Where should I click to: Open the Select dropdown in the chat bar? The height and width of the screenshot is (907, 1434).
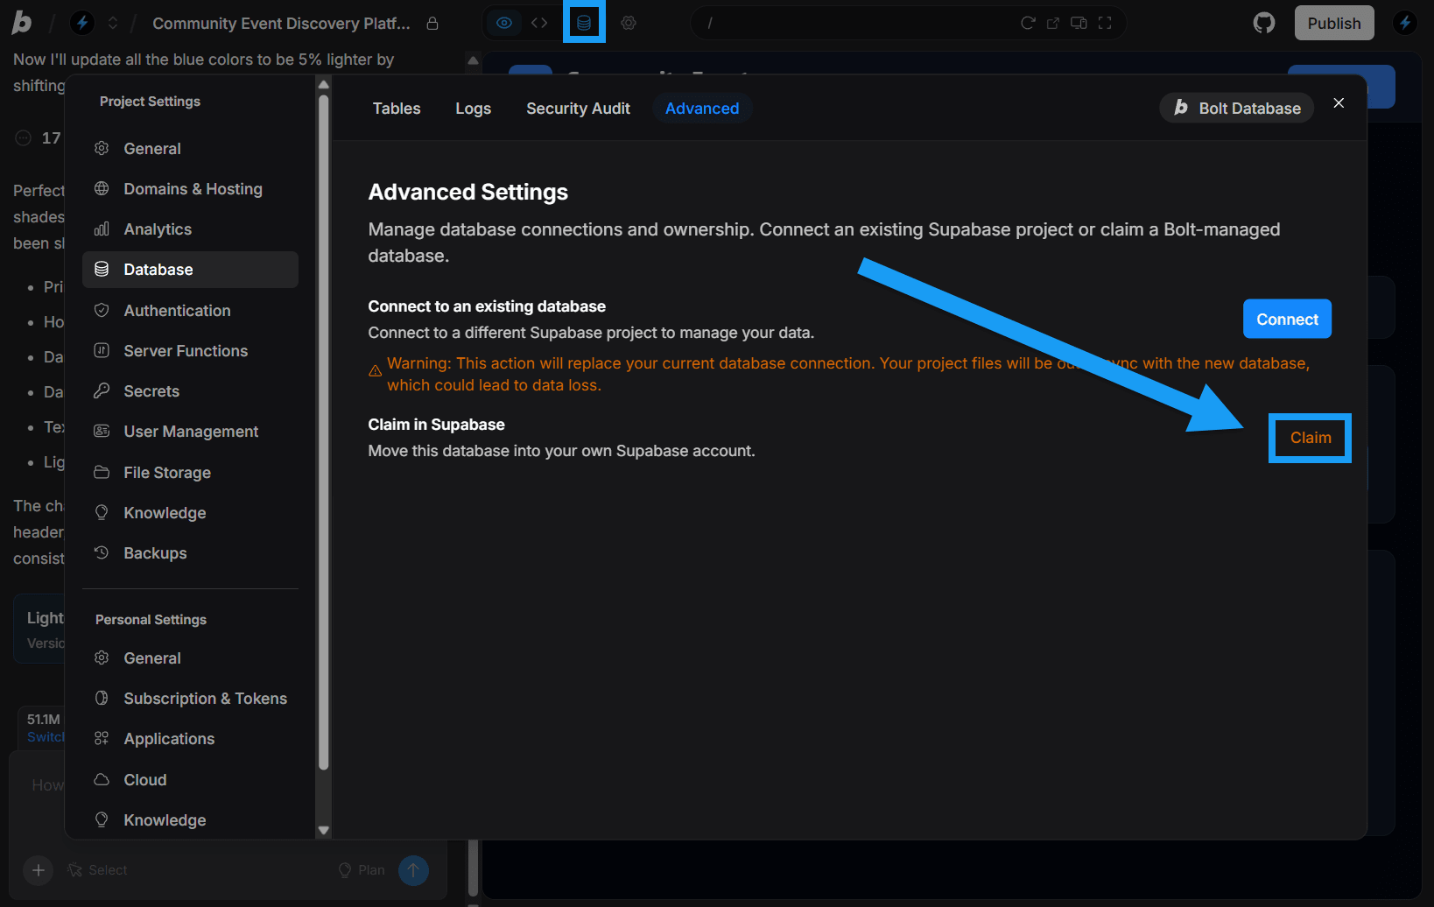[x=97, y=869]
